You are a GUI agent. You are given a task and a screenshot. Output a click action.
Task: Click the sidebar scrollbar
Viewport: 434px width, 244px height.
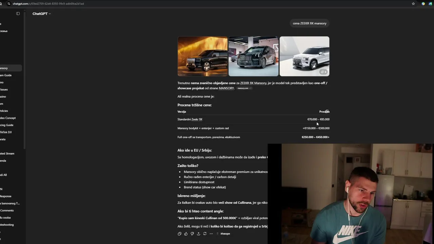[x=24, y=80]
